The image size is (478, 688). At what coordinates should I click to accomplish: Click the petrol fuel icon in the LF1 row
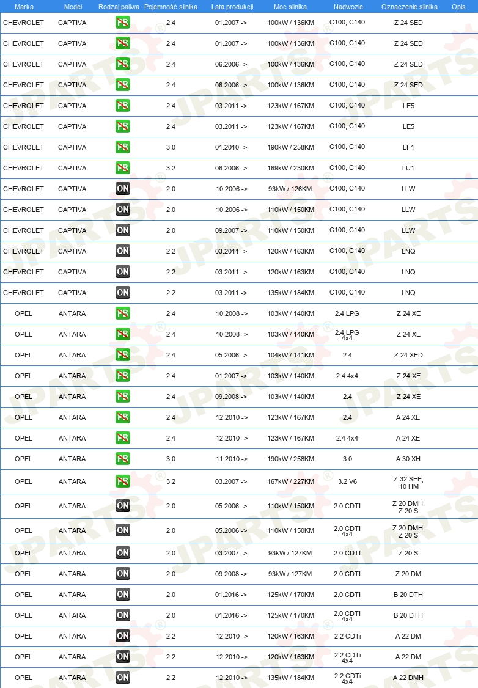(122, 147)
